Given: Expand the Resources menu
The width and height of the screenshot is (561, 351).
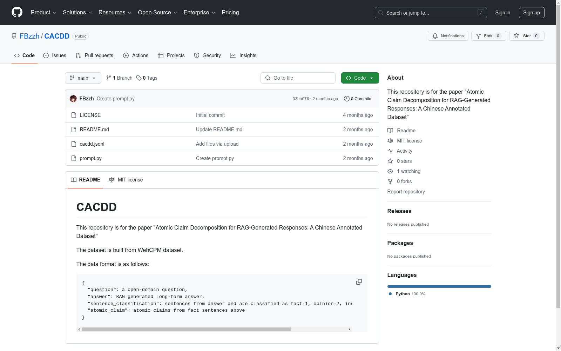Looking at the screenshot, I should (115, 13).
